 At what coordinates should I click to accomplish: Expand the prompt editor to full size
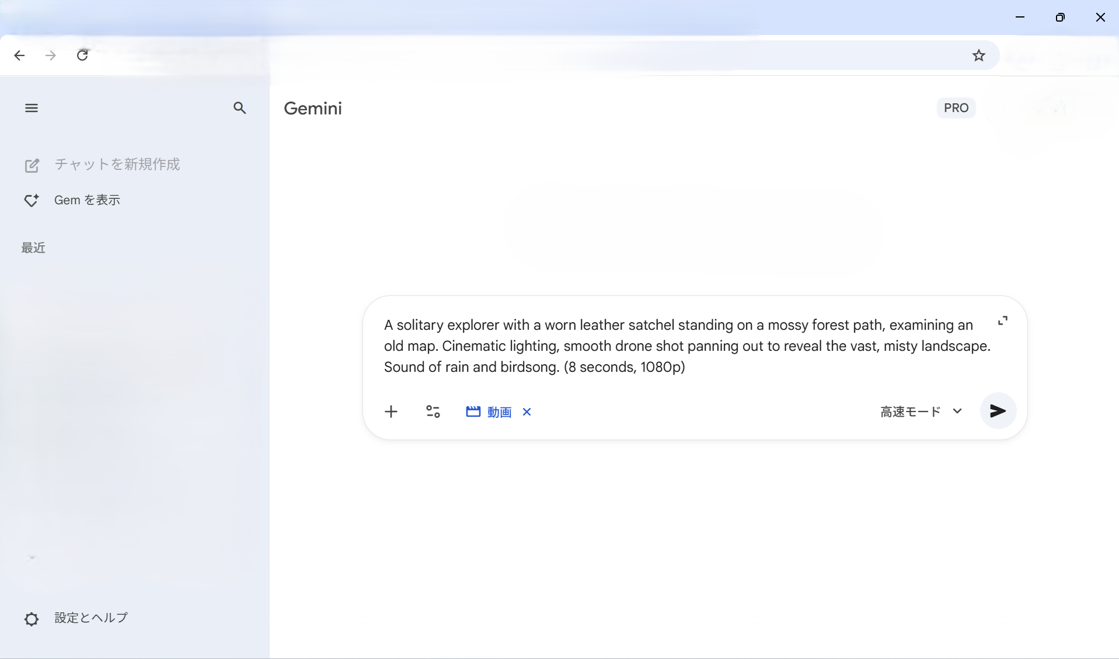pos(1003,321)
